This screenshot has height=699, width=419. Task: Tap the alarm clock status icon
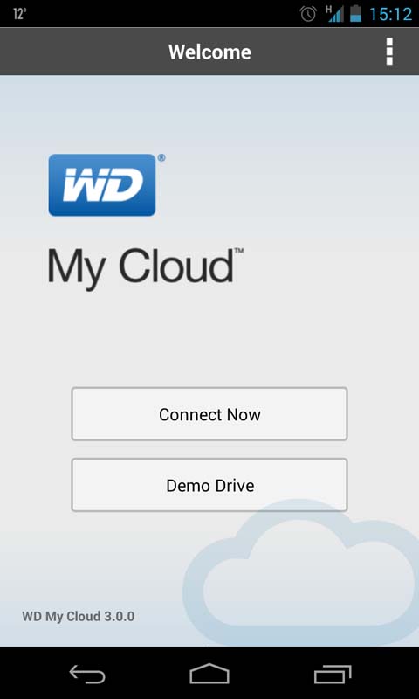click(x=308, y=14)
